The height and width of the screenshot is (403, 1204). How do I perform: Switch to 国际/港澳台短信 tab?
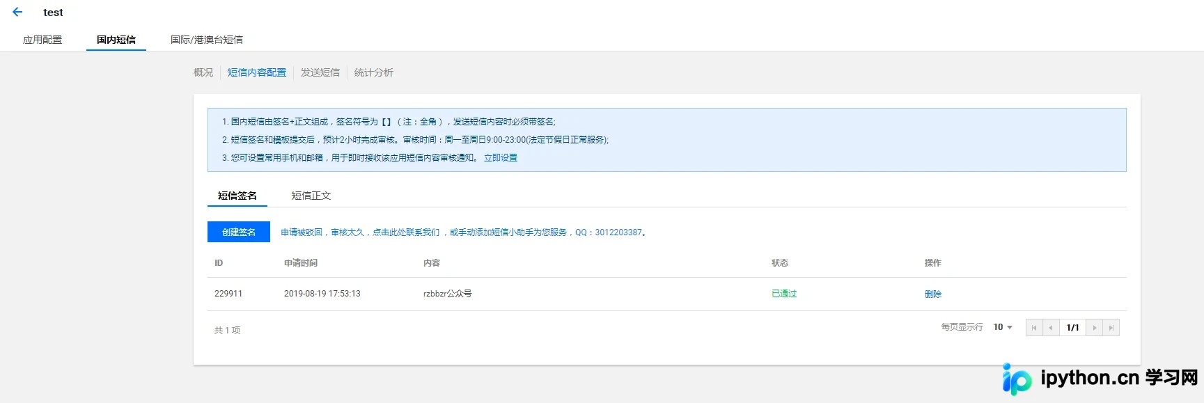(x=207, y=40)
